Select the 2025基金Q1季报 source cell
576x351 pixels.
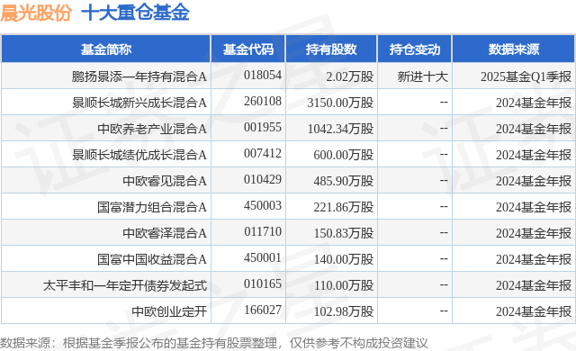[526, 76]
